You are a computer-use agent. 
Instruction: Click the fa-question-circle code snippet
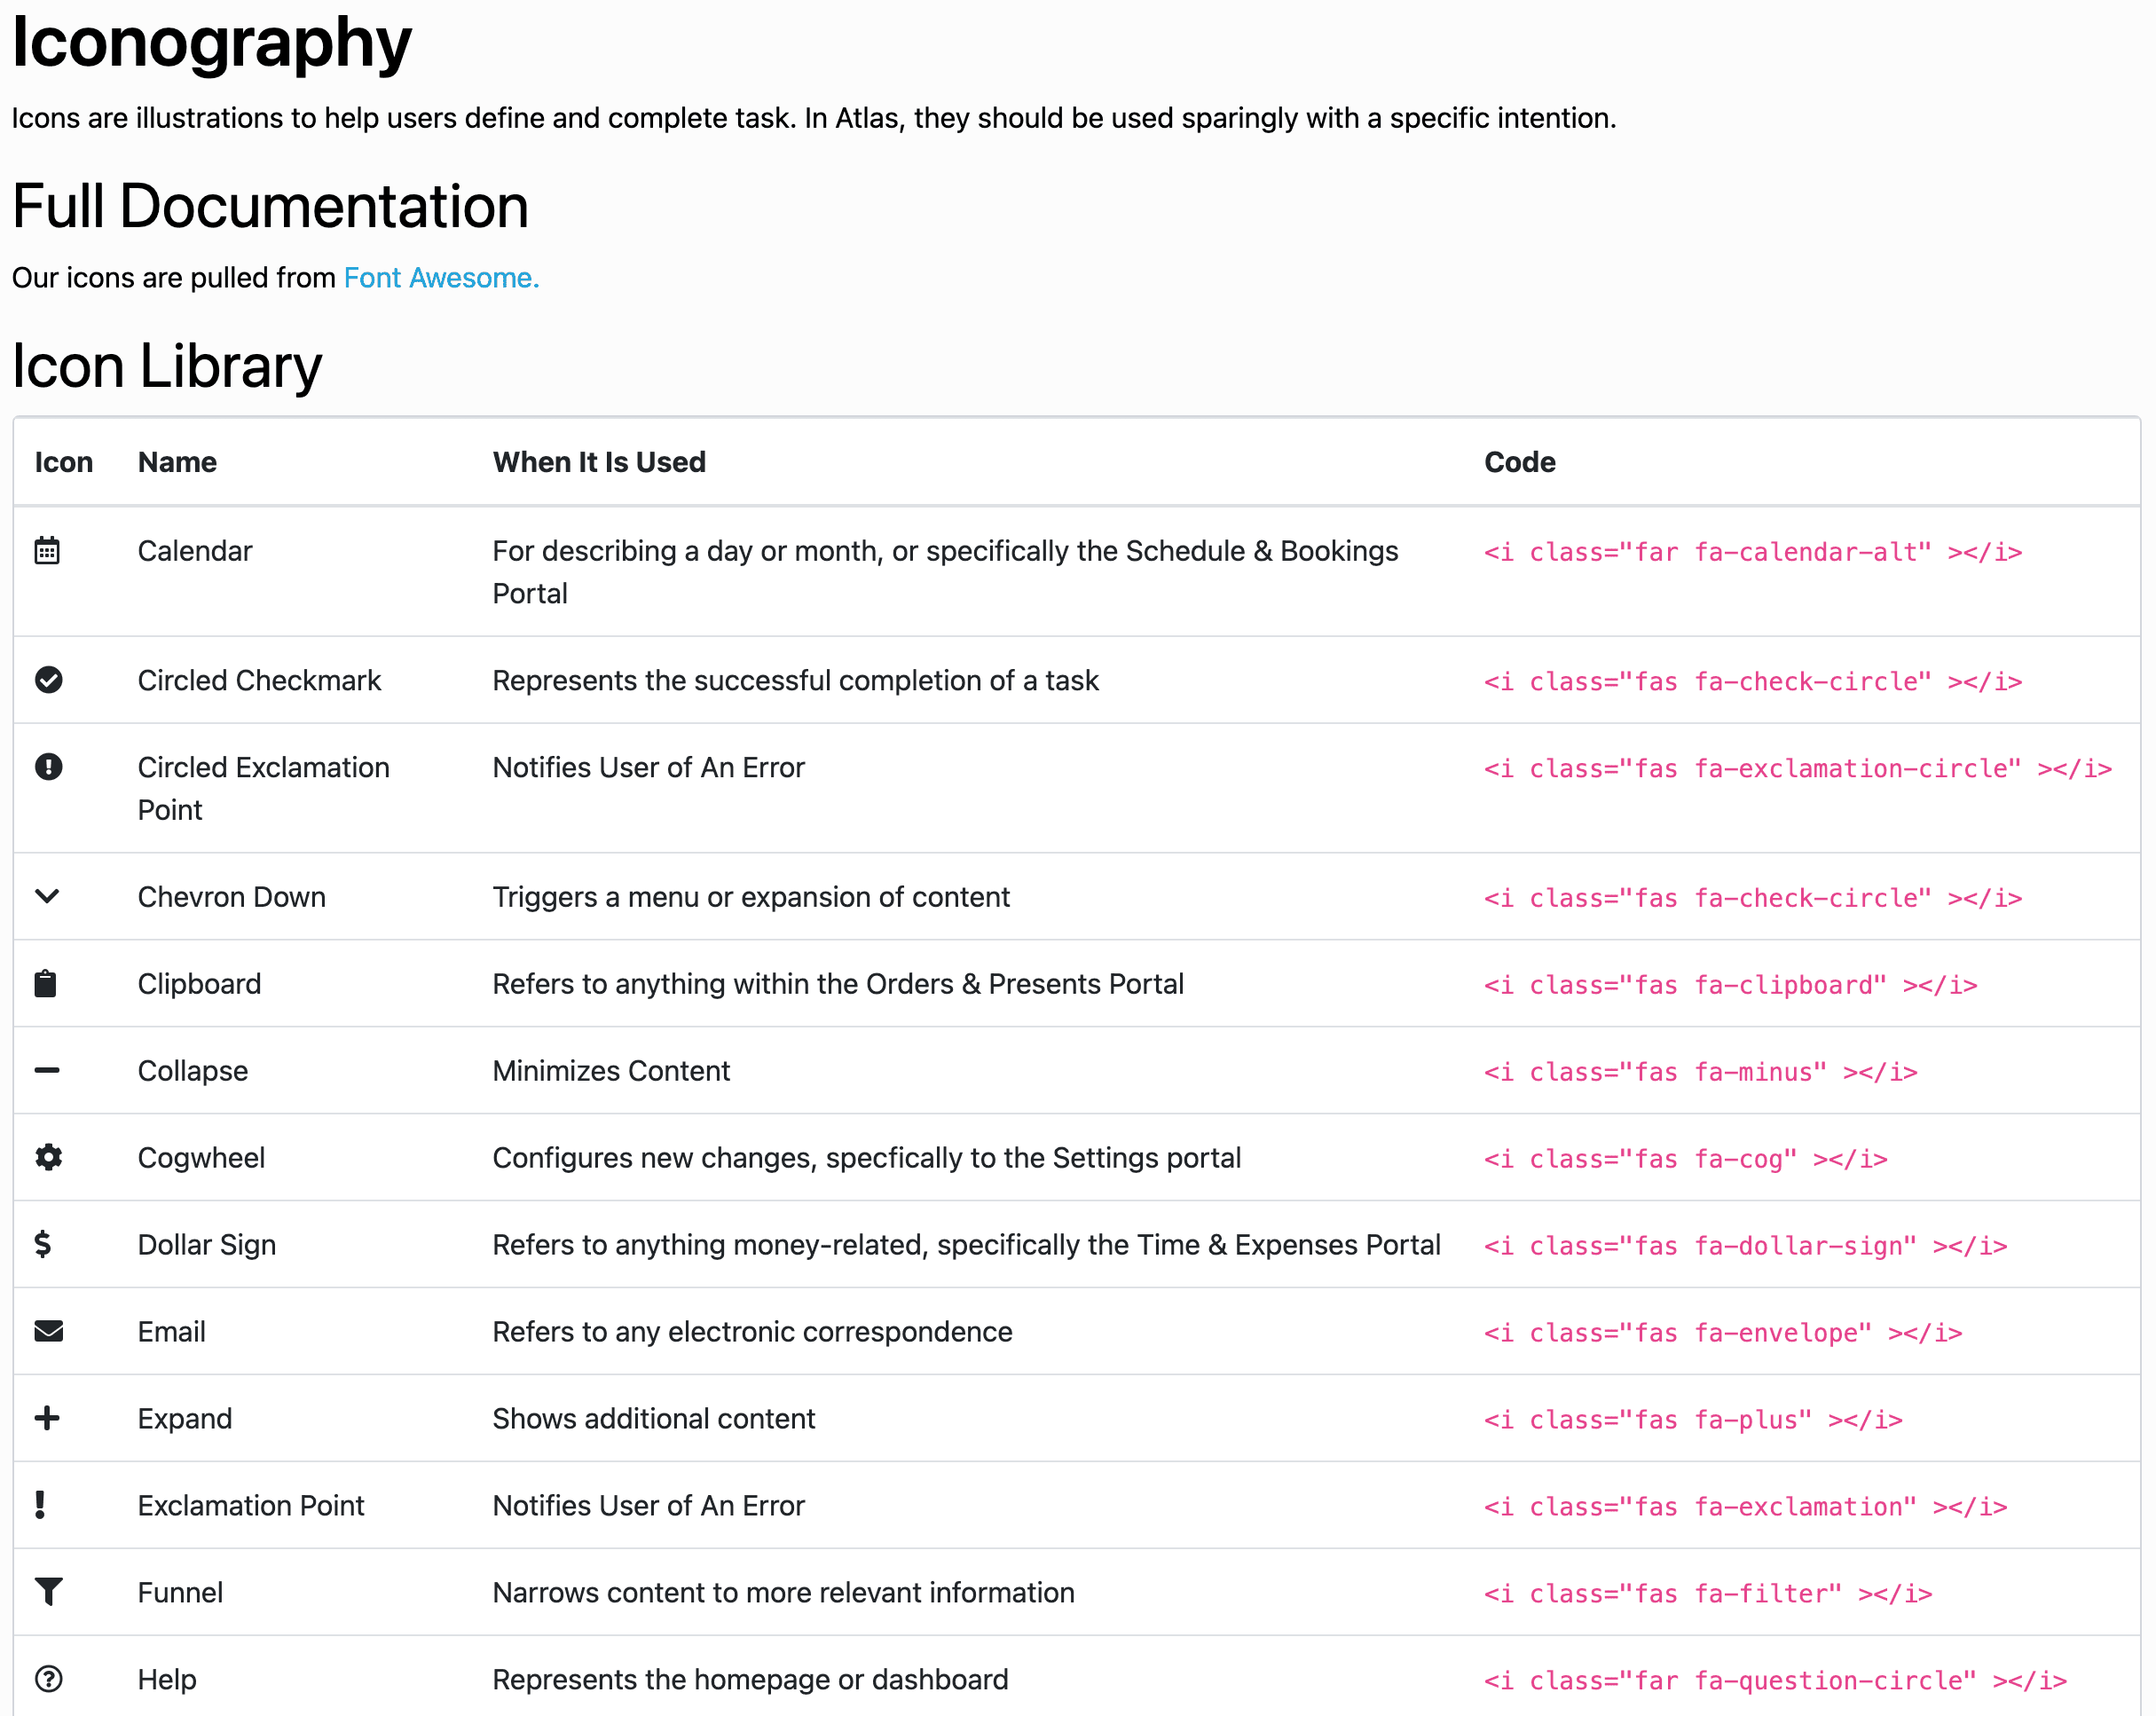pos(1775,1682)
